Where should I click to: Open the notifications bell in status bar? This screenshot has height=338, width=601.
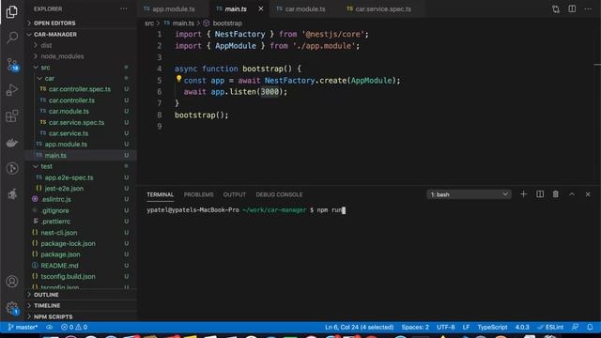click(x=591, y=328)
